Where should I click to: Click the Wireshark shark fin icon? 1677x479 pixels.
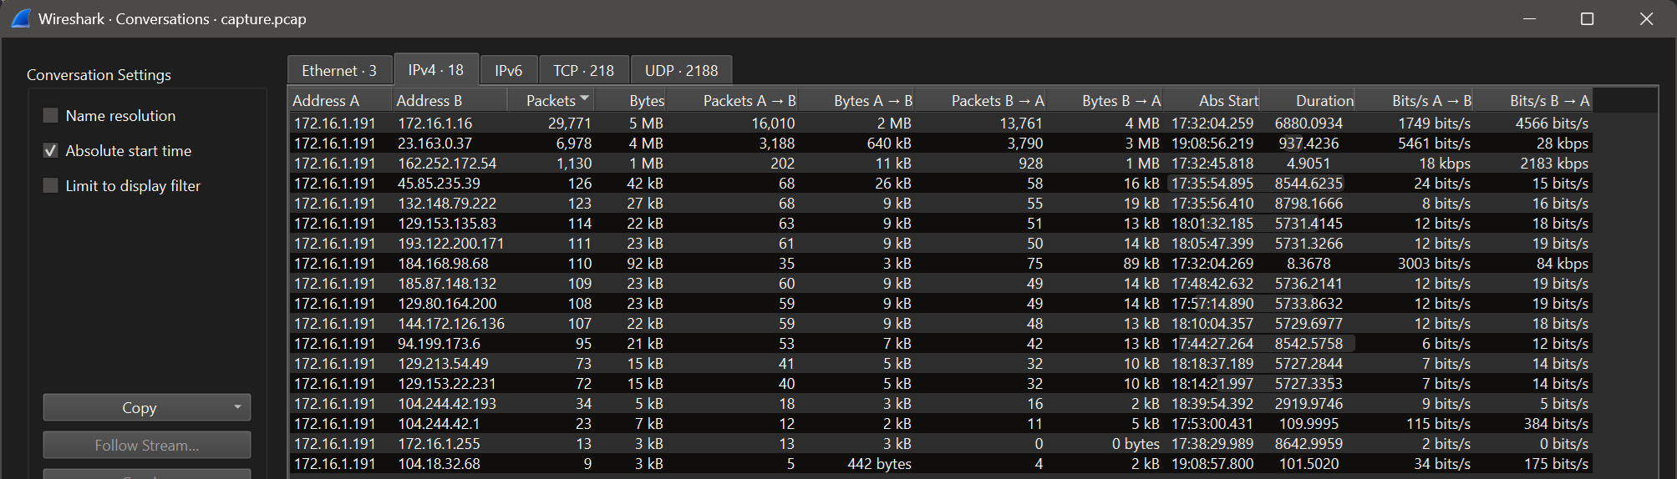[x=21, y=18]
